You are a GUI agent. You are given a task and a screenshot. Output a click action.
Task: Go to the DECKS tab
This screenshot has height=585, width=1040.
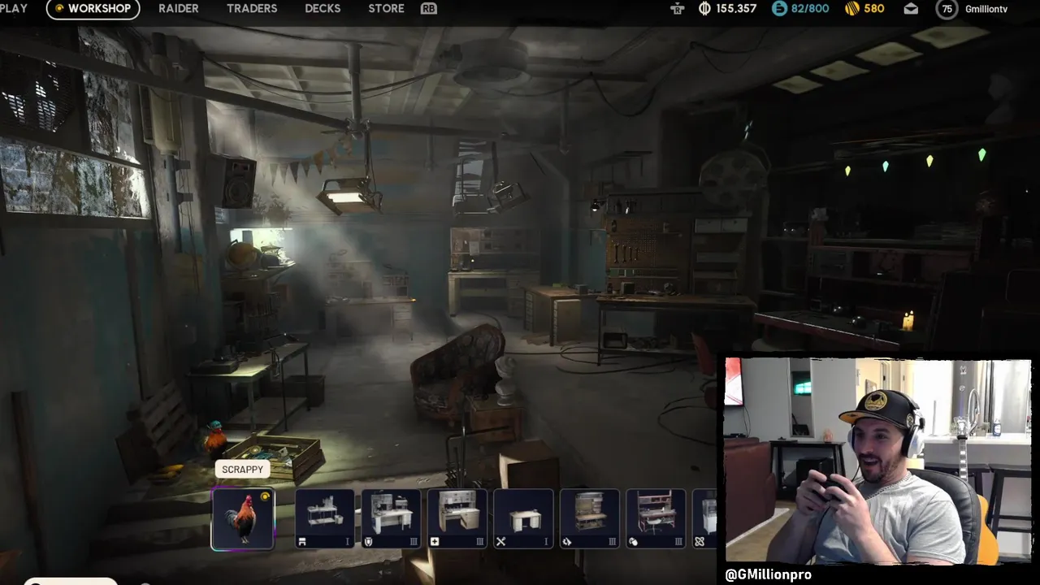pyautogui.click(x=323, y=8)
